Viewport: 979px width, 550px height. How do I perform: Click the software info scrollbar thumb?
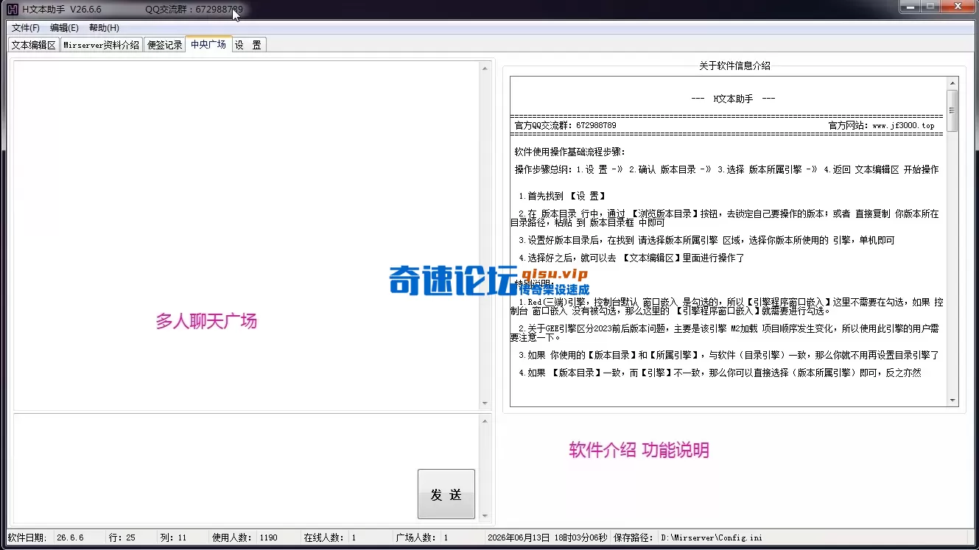(952, 110)
